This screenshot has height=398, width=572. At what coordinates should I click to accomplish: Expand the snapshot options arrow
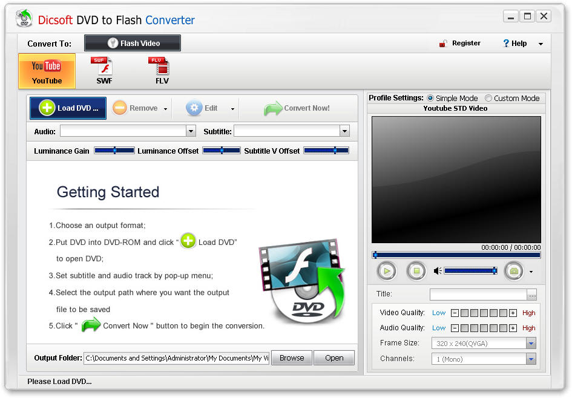tap(531, 272)
